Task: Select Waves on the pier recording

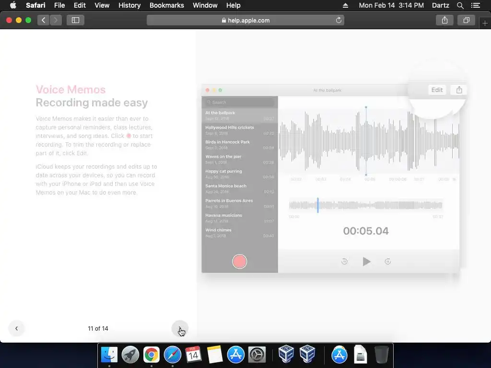Action: click(x=240, y=159)
